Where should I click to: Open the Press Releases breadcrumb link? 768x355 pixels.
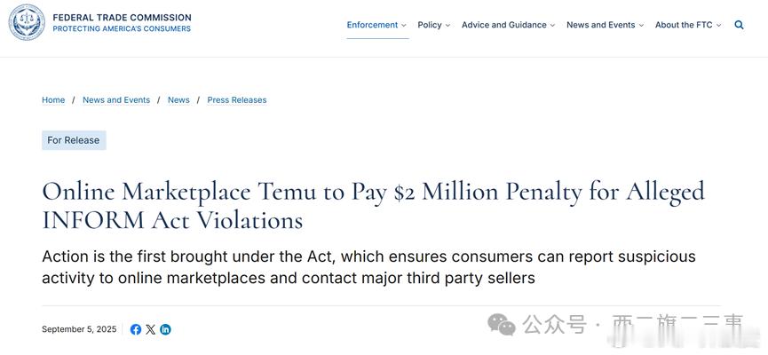[x=237, y=100]
